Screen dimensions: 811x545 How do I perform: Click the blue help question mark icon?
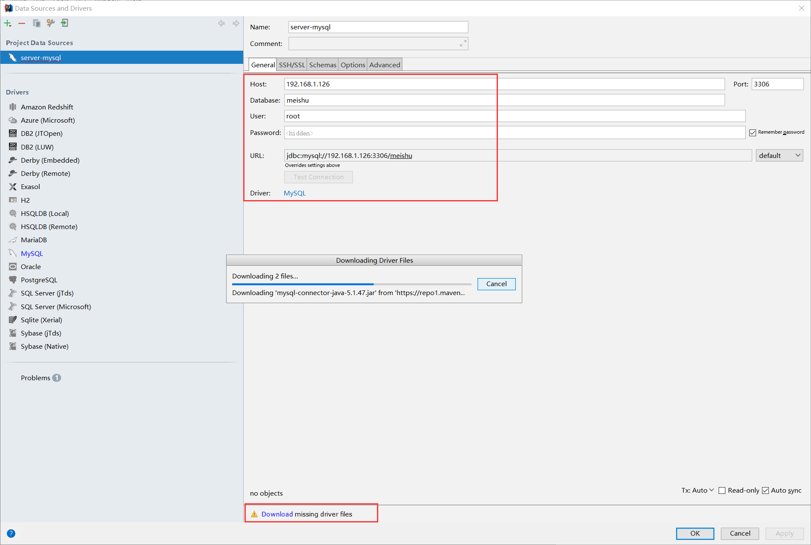(x=11, y=534)
